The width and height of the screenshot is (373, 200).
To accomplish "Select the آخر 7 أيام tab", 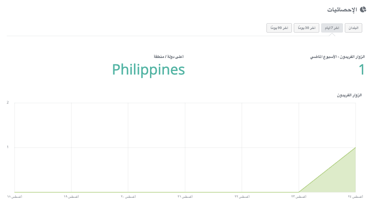I will (332, 28).
